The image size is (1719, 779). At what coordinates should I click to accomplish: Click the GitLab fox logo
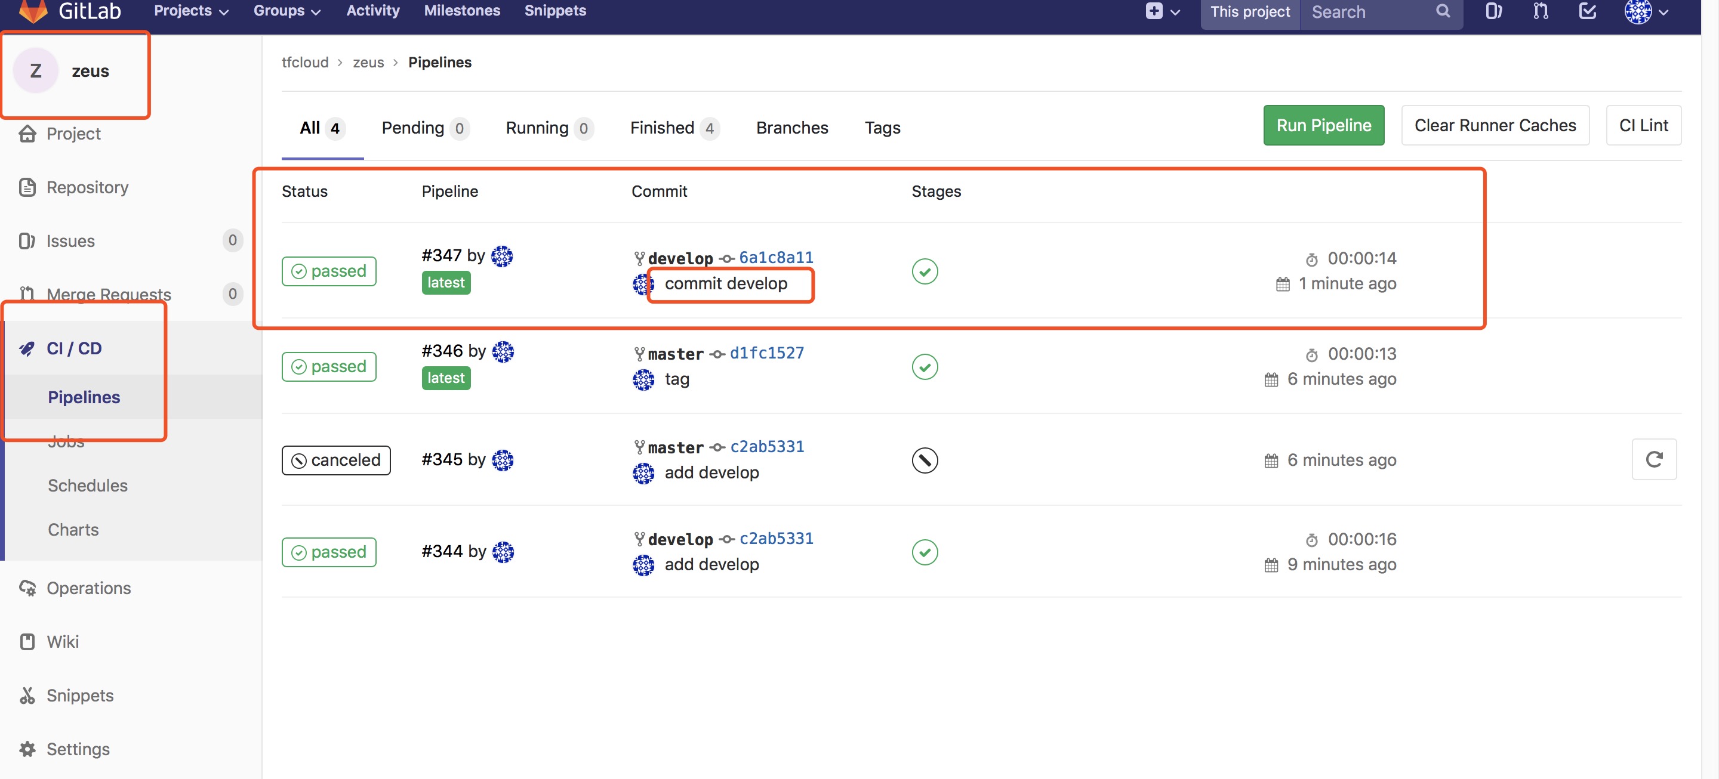(x=33, y=10)
